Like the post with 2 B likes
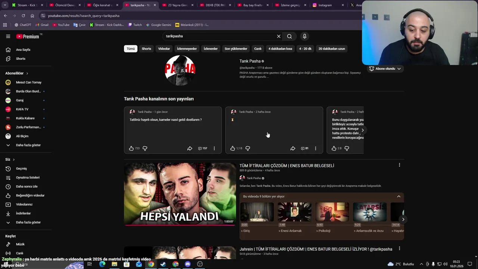 334,148
